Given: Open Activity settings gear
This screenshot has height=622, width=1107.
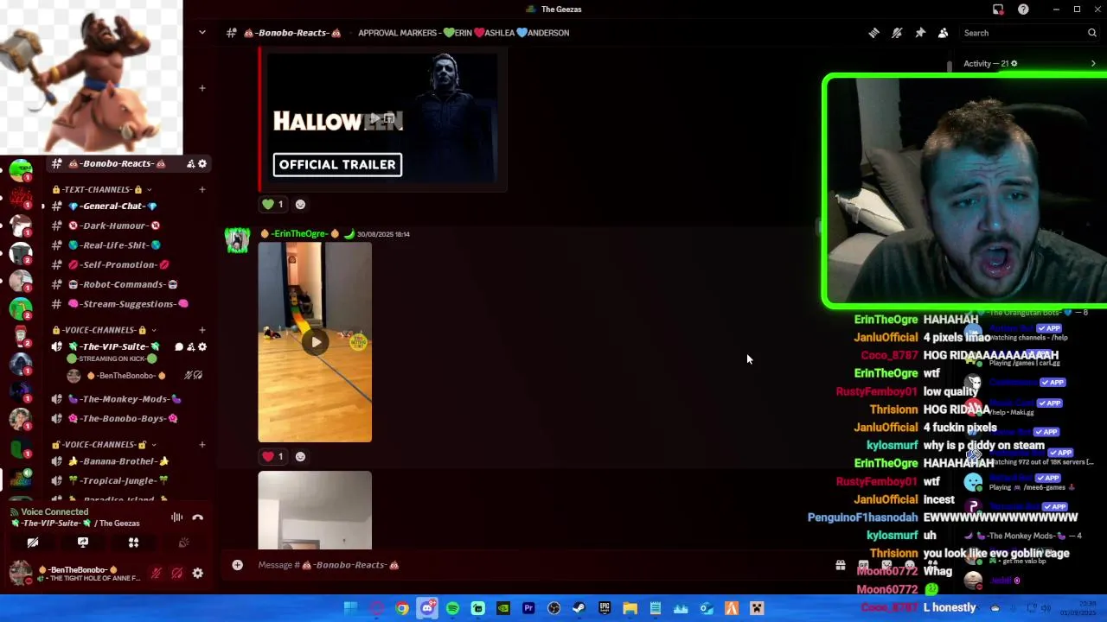Looking at the screenshot, I should coord(1014,64).
